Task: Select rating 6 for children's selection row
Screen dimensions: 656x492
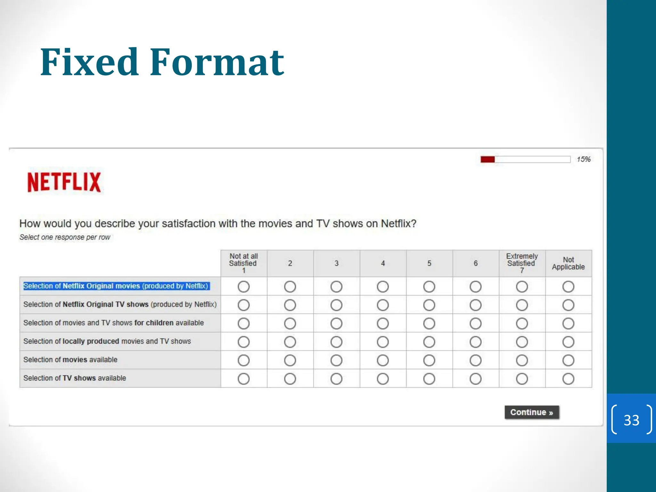Action: coord(475,324)
